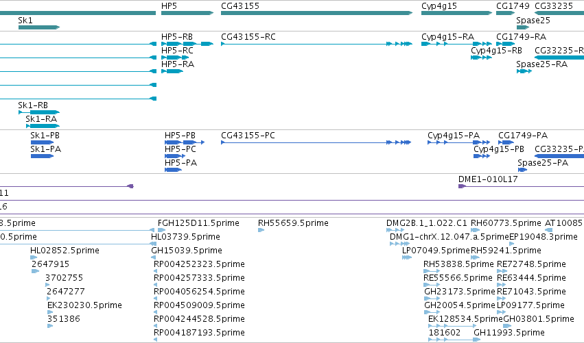Select the Spase25 gene bar

522,27
